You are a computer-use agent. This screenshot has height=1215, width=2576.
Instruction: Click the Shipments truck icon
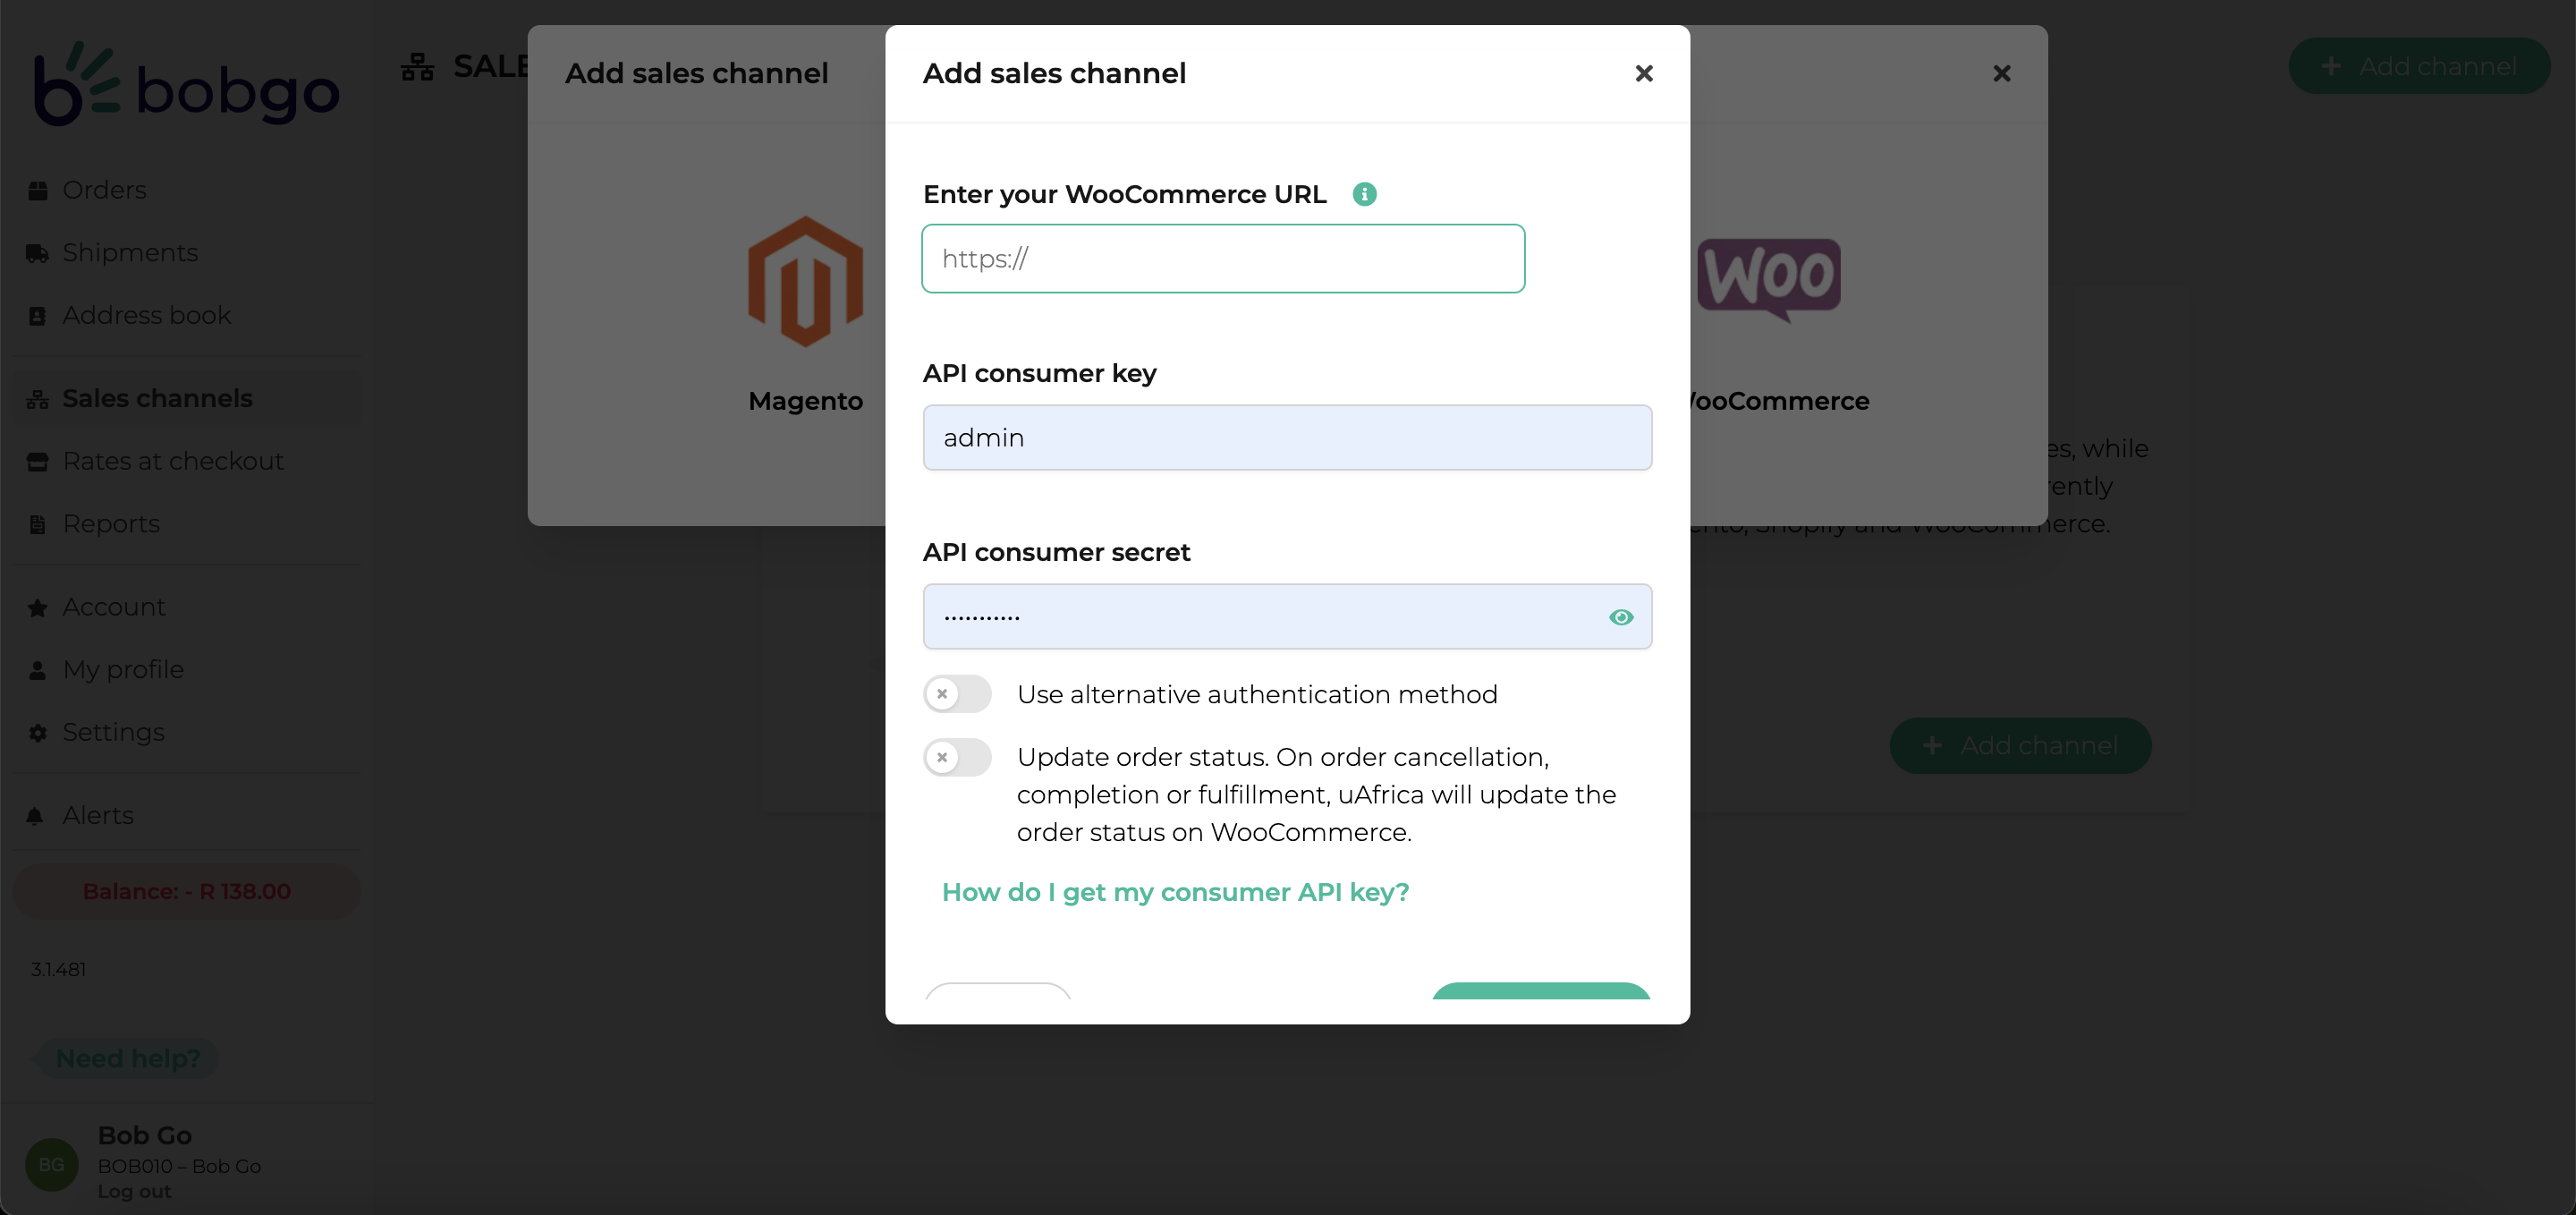(x=38, y=254)
